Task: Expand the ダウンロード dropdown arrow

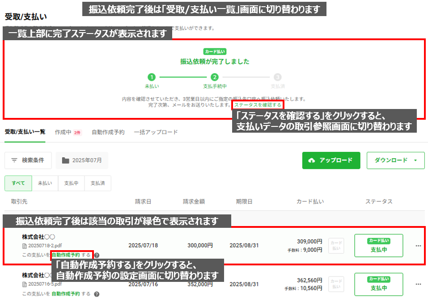Action: click(415, 160)
